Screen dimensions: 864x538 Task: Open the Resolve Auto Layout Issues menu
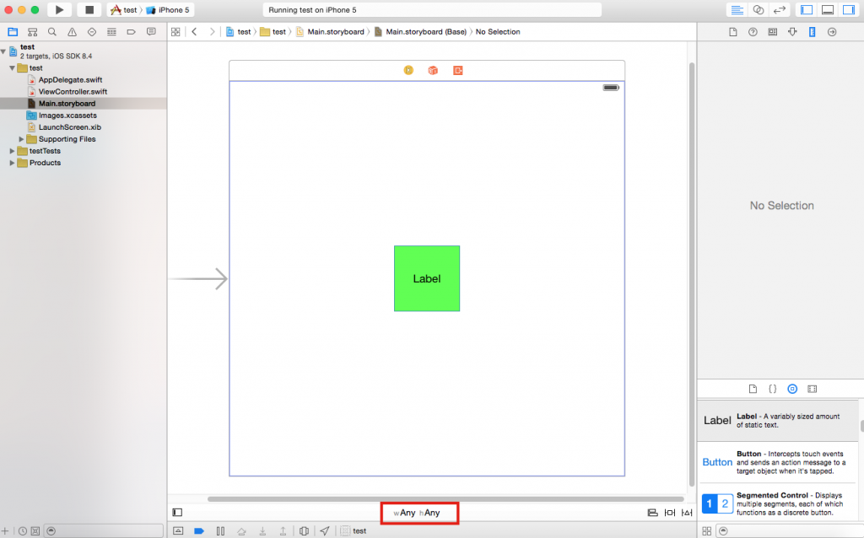tap(685, 512)
